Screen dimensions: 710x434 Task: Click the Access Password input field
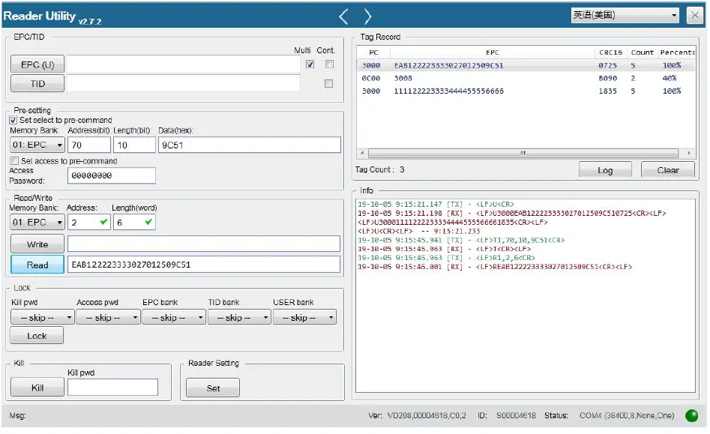[x=111, y=175]
